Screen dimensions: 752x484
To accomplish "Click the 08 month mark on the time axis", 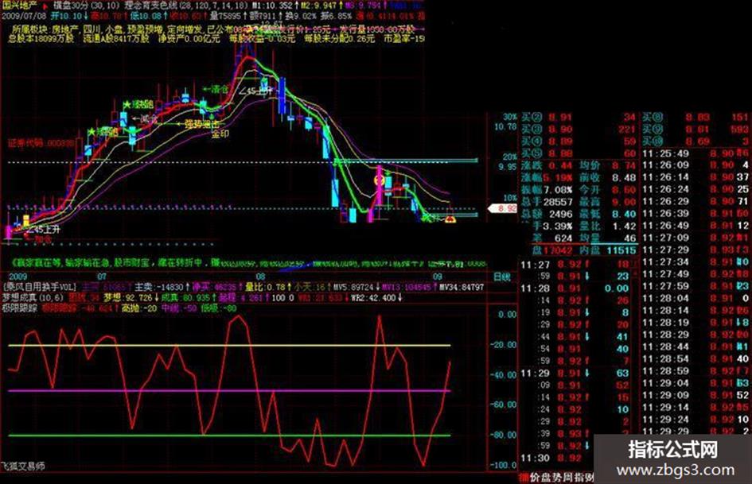I will pyautogui.click(x=260, y=277).
